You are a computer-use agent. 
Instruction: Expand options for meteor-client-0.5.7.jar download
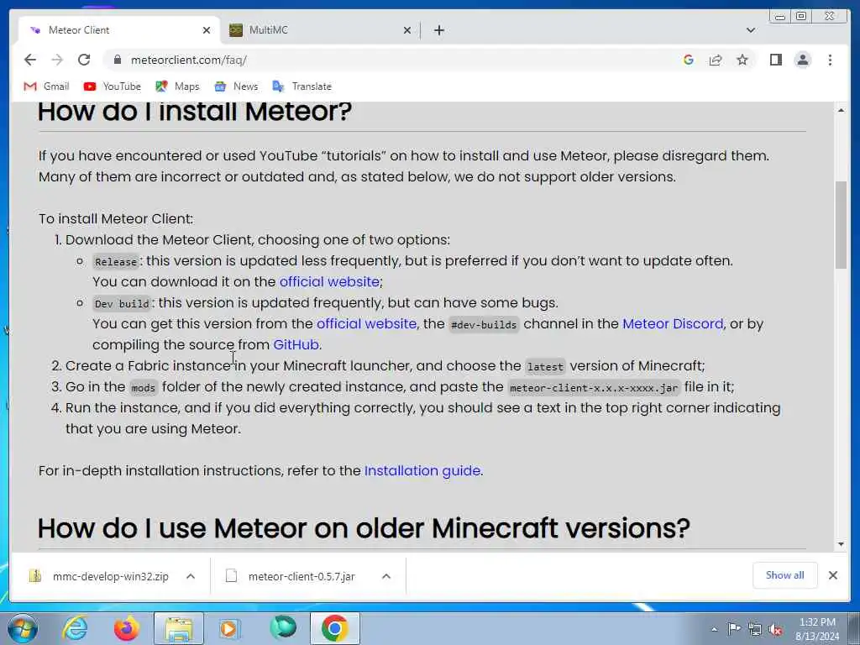click(386, 576)
